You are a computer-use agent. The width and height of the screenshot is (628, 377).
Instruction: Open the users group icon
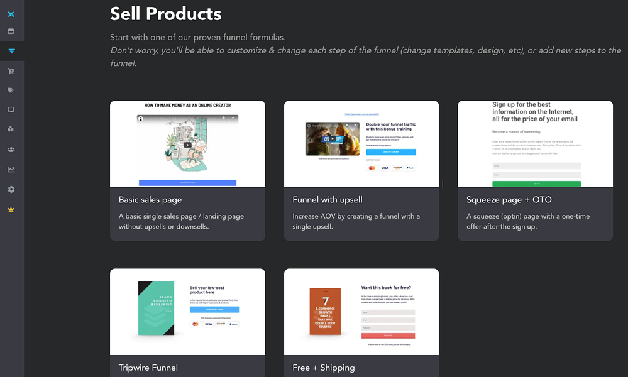[11, 150]
